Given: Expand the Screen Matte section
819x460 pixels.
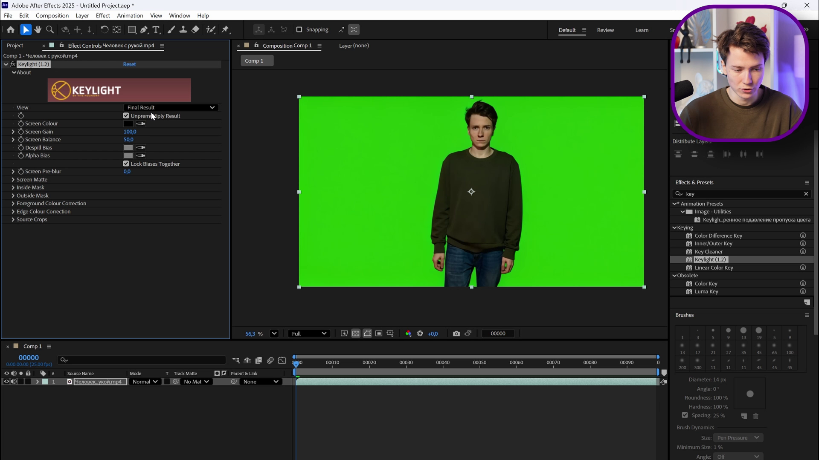Looking at the screenshot, I should 13,180.
